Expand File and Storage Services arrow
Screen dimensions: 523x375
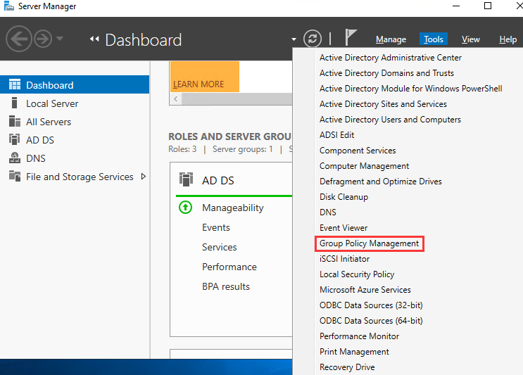(144, 177)
